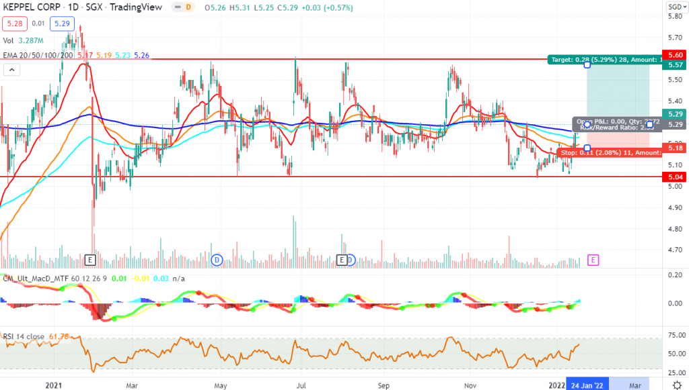Click the 2021 label on the time axis
The width and height of the screenshot is (689, 390).
pyautogui.click(x=54, y=385)
